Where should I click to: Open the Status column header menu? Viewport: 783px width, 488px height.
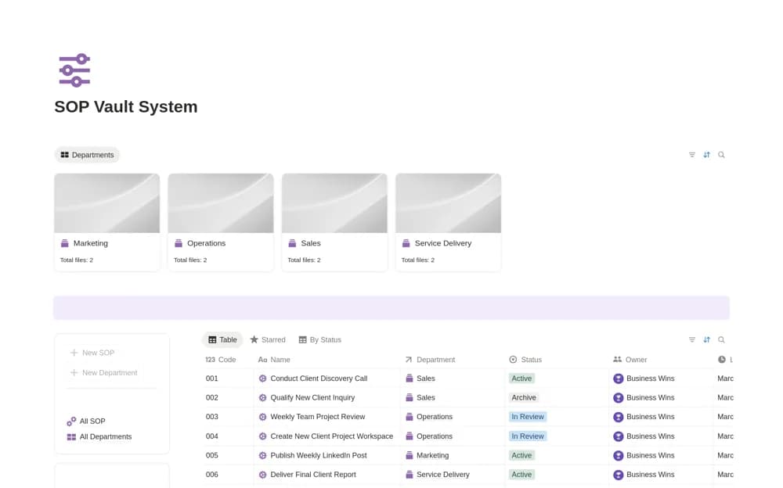[525, 360]
